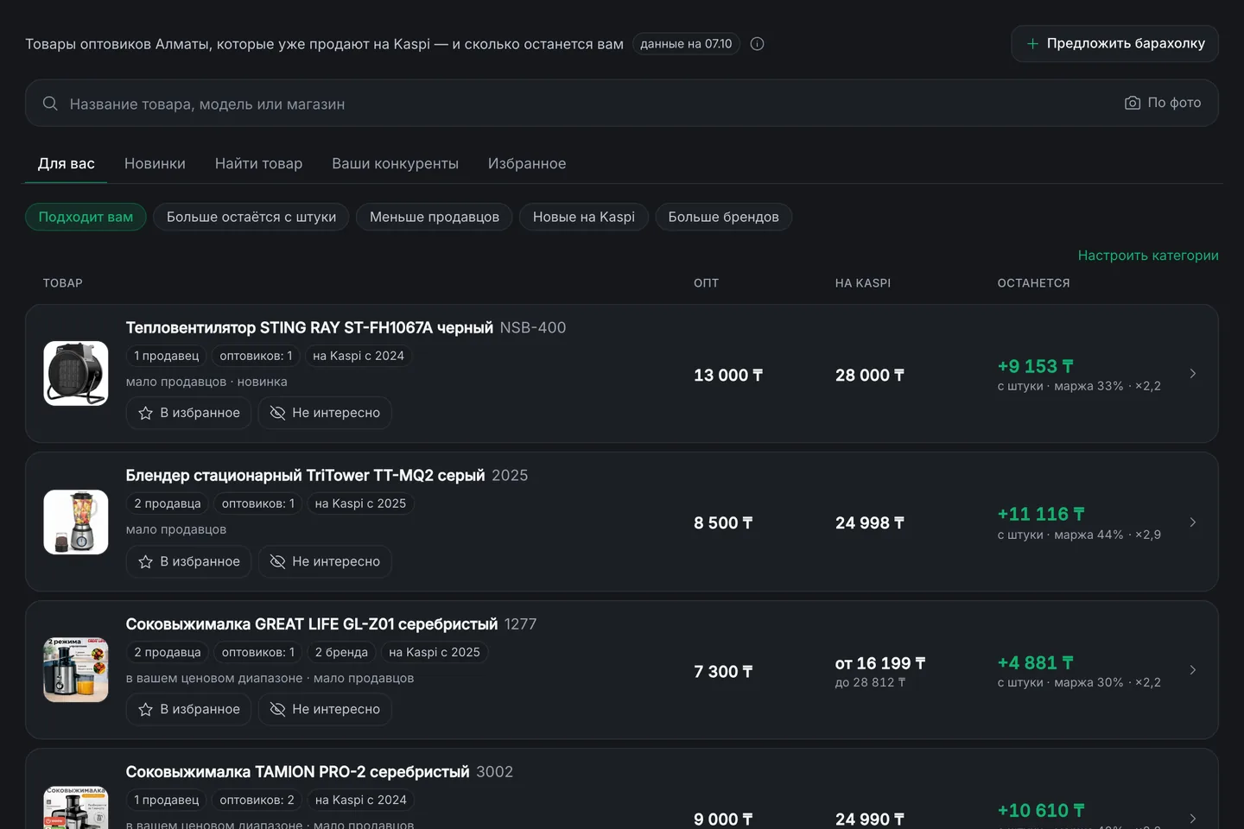Open the Избранное tab
The width and height of the screenshot is (1244, 829).
pyautogui.click(x=527, y=163)
